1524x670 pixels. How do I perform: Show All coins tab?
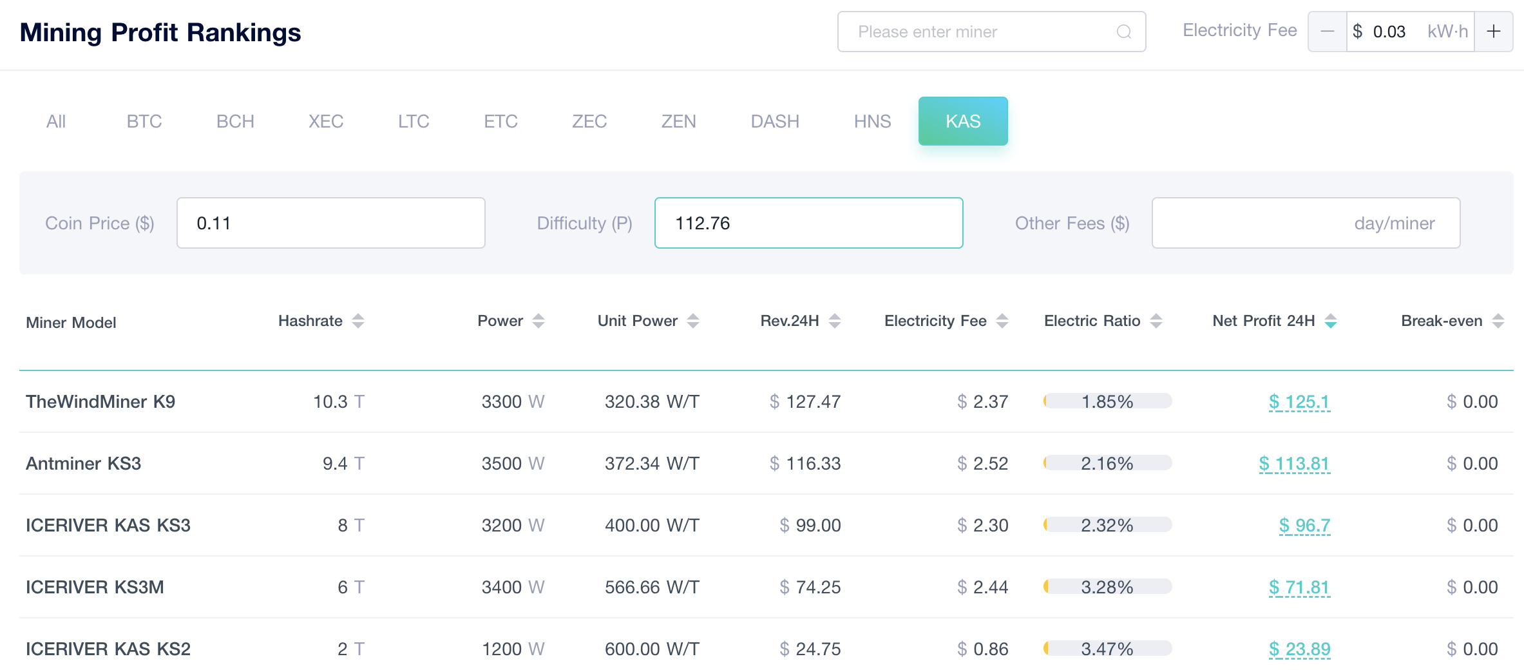(x=56, y=121)
